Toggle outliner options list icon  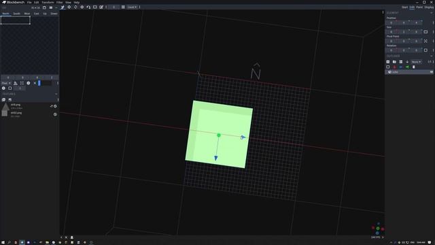click(400, 62)
